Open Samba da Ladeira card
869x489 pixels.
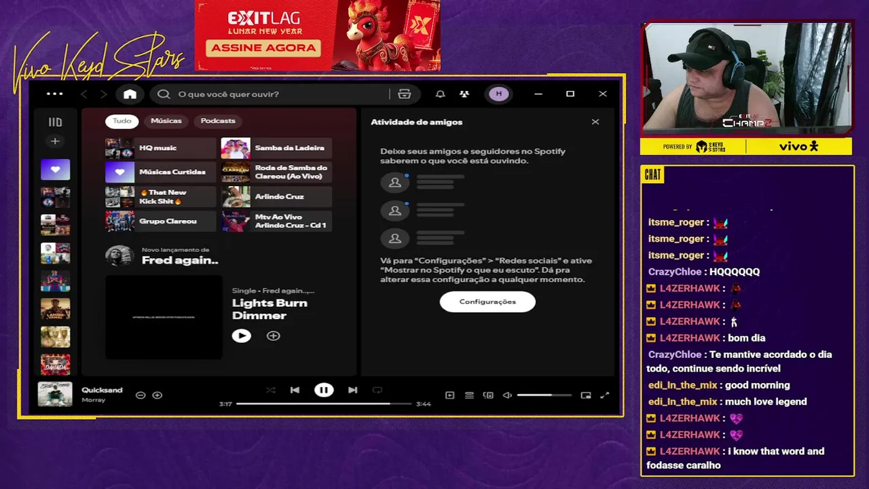276,148
